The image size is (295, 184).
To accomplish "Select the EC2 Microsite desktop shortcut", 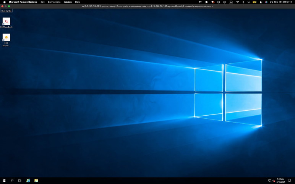I will coord(6,40).
